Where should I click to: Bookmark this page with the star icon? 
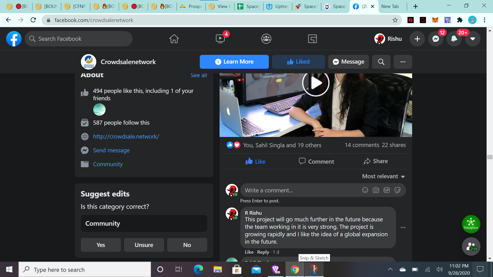click(x=395, y=20)
